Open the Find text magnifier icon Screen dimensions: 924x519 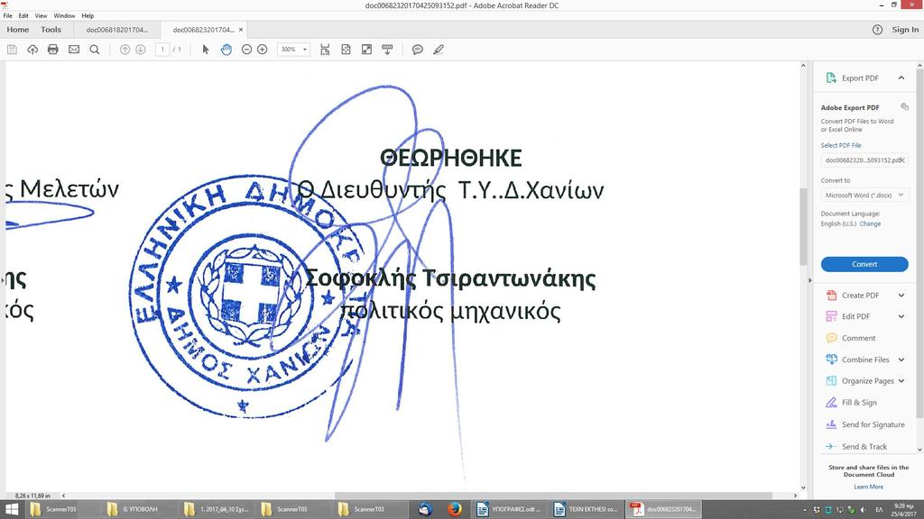coord(94,50)
